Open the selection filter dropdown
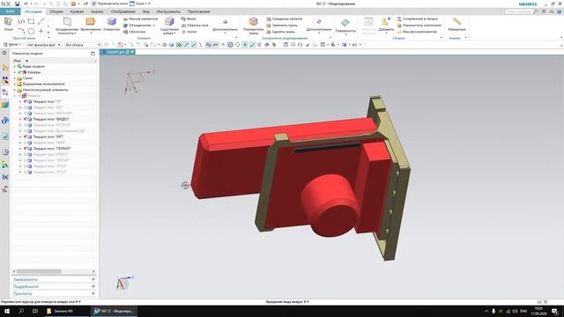 (44, 45)
